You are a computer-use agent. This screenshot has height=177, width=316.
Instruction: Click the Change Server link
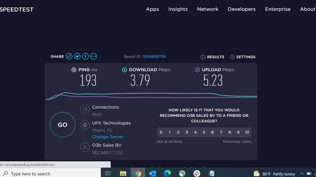(108, 137)
